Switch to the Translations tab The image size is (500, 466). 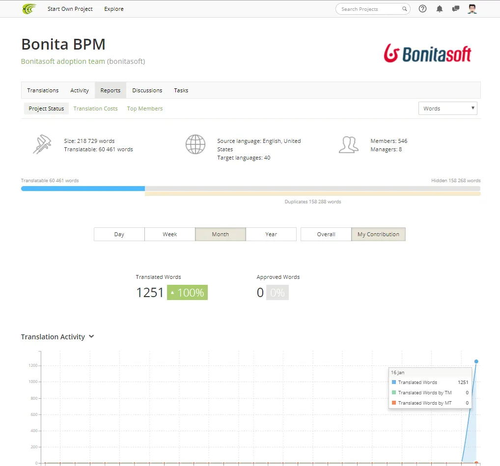point(43,90)
